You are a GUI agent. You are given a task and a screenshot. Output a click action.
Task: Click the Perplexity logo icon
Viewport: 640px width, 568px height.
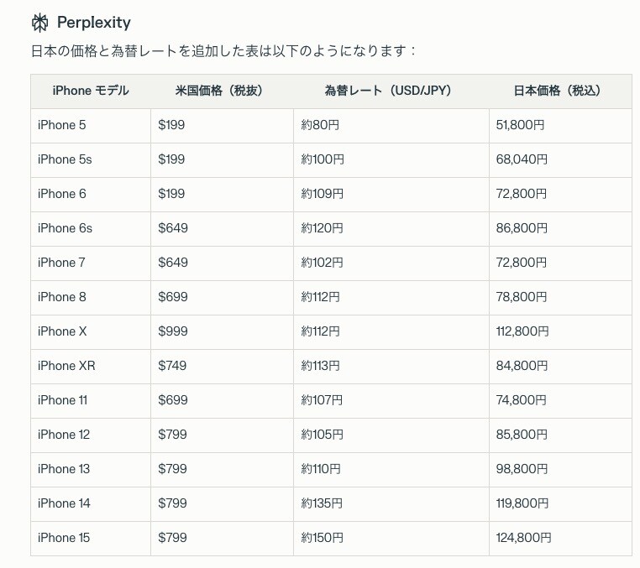point(39,22)
